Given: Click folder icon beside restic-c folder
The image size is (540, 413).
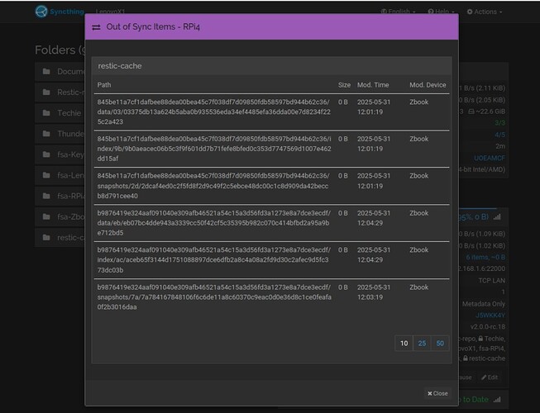Looking at the screenshot, I should click(46, 238).
